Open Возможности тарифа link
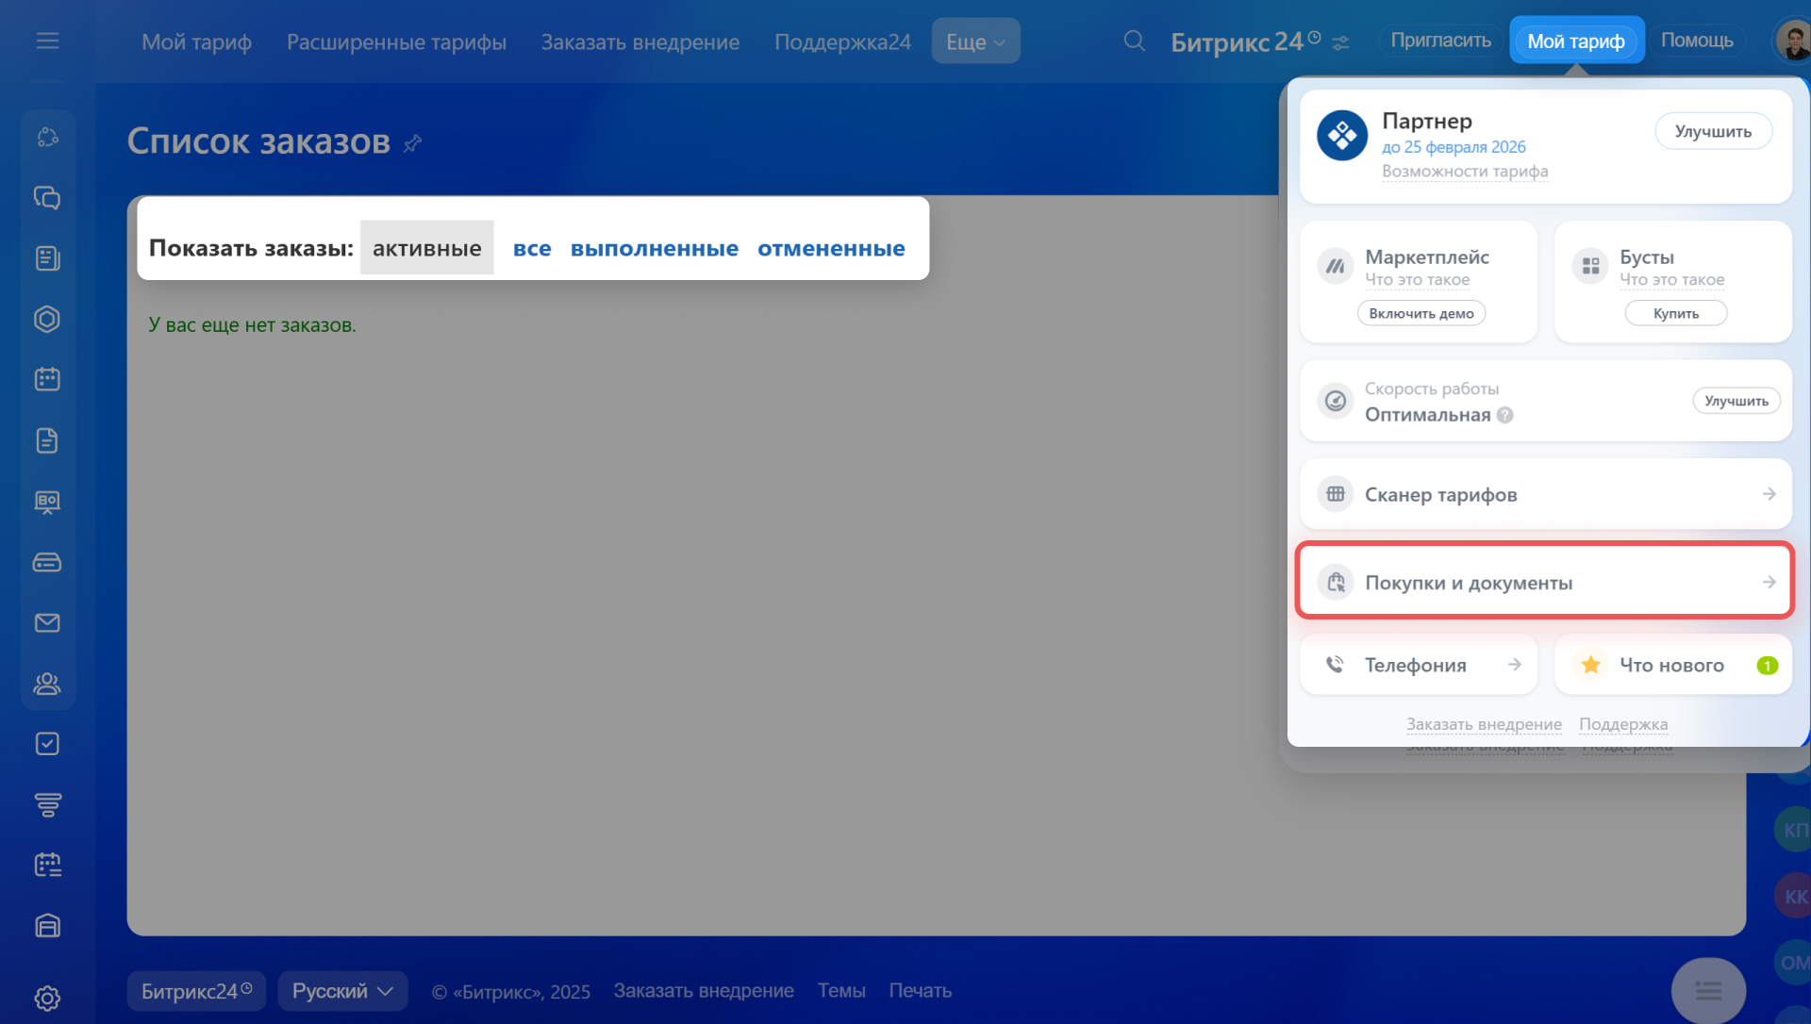This screenshot has height=1024, width=1811. [1465, 172]
